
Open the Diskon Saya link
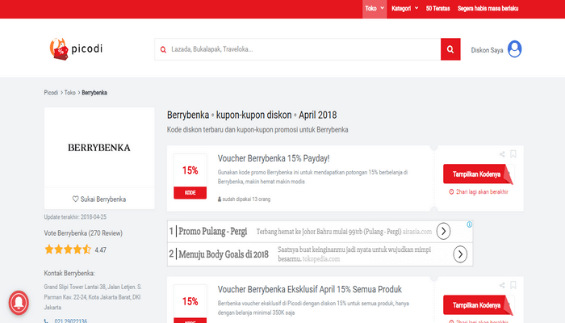(487, 50)
